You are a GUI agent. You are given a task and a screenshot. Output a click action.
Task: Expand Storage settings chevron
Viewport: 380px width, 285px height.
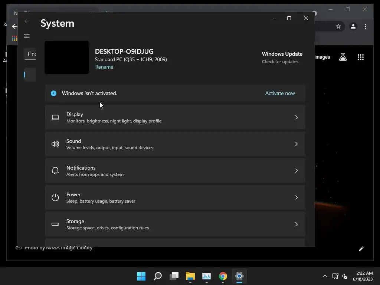[x=297, y=224]
